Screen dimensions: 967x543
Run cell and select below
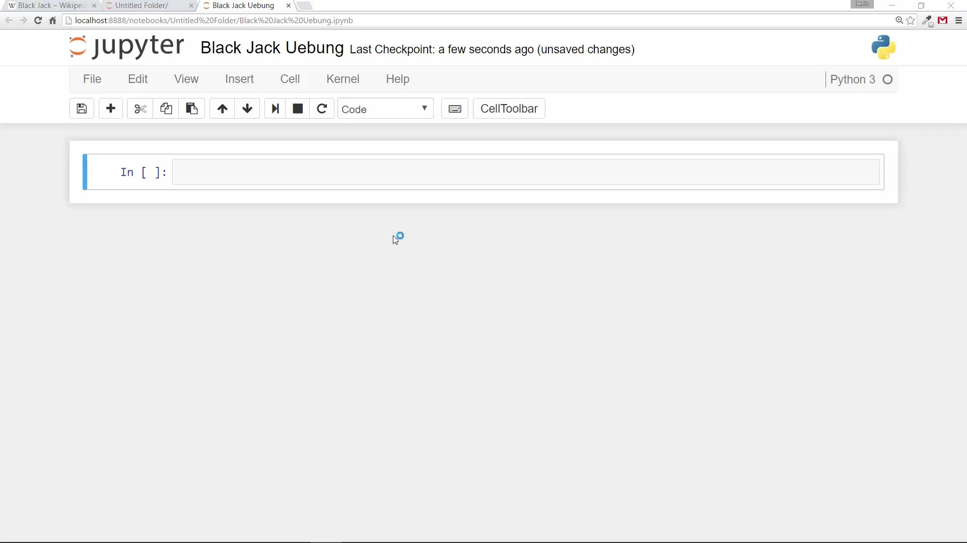pos(275,109)
